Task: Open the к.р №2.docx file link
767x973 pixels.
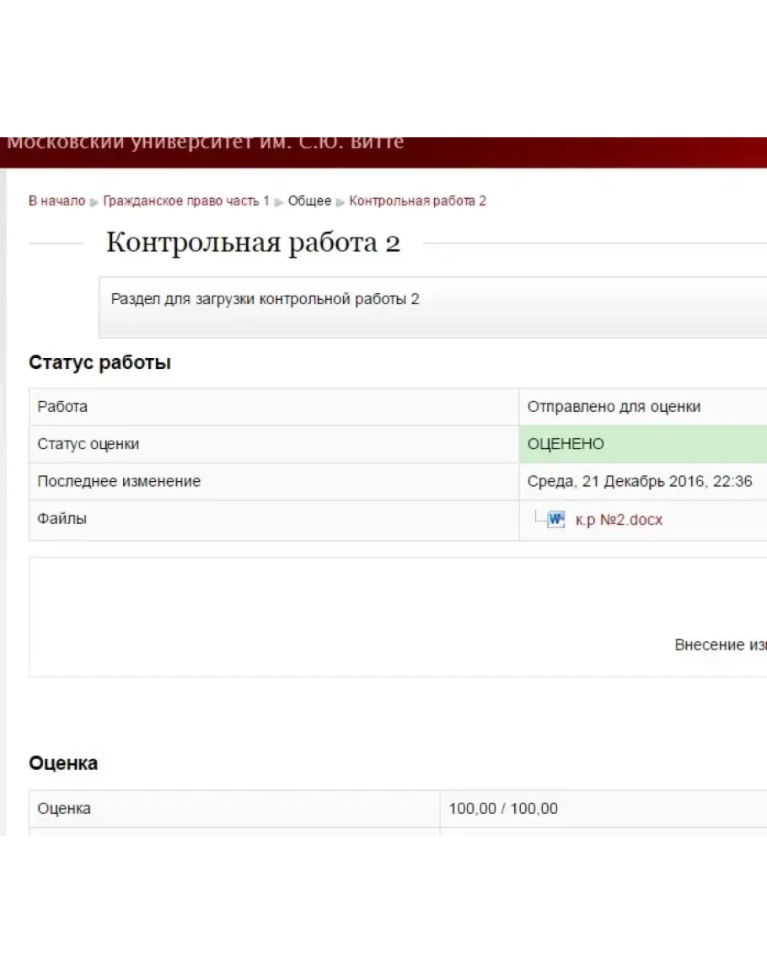Action: coord(619,520)
